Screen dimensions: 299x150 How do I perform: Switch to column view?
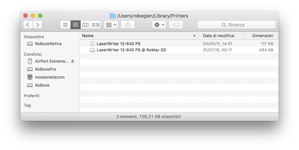coord(85,25)
